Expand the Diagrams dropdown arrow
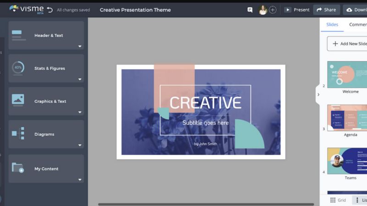Viewport: 367px width, 206px height. (80, 145)
